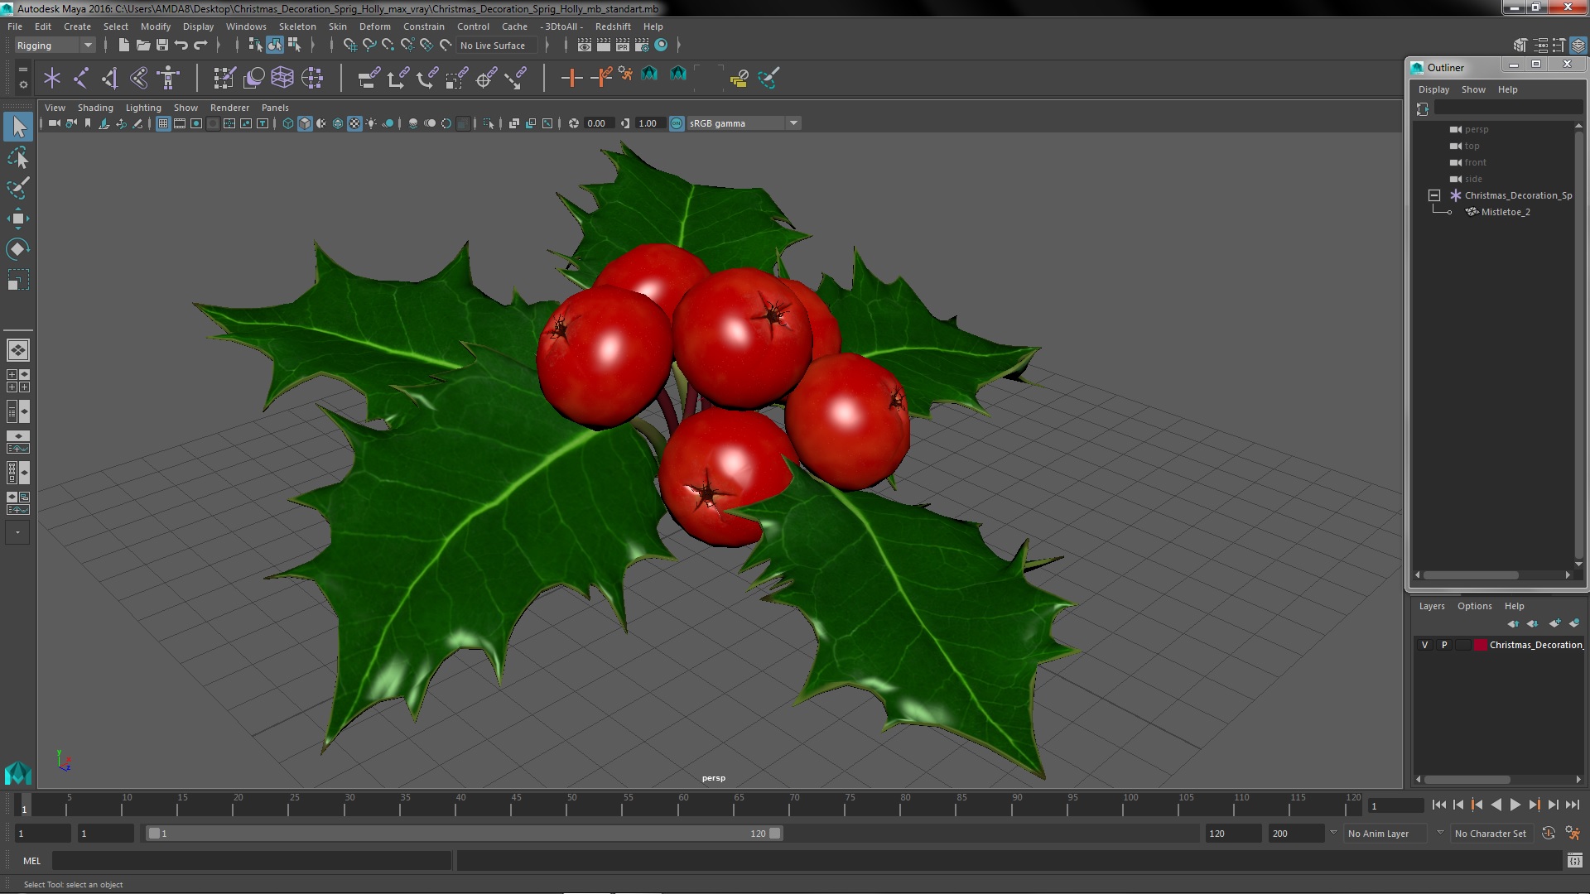
Task: Activate the Rotate tool
Action: click(x=18, y=249)
